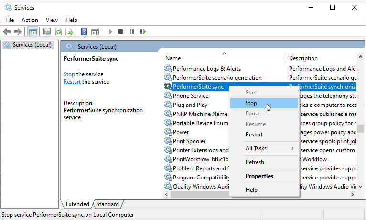The image size is (366, 220).
Task: Click the Stop the service link
Action: 69,74
